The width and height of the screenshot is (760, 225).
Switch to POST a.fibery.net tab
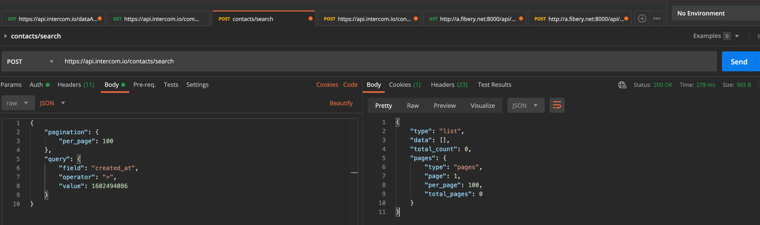coord(579,18)
